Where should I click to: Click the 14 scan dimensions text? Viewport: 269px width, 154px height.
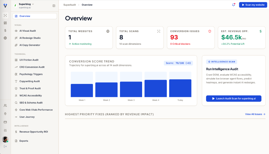130,44
